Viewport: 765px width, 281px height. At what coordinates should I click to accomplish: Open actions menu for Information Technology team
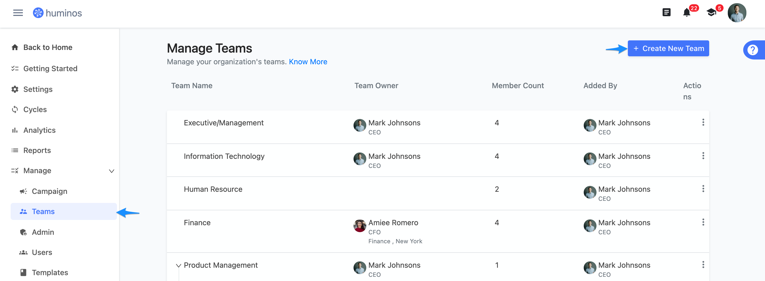703,156
